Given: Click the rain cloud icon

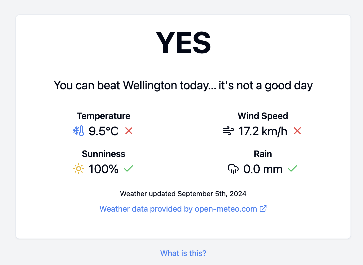Looking at the screenshot, I should coord(233,169).
